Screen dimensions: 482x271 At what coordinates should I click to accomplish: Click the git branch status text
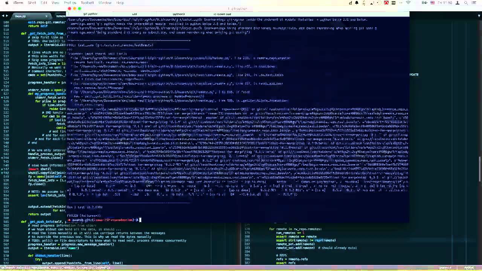(x=55, y=268)
